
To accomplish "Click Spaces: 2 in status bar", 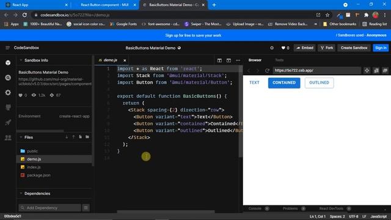I will coord(337,216).
